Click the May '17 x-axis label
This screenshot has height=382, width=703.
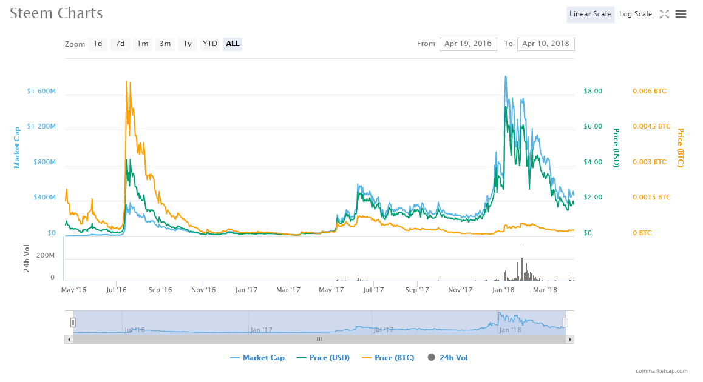(x=331, y=290)
